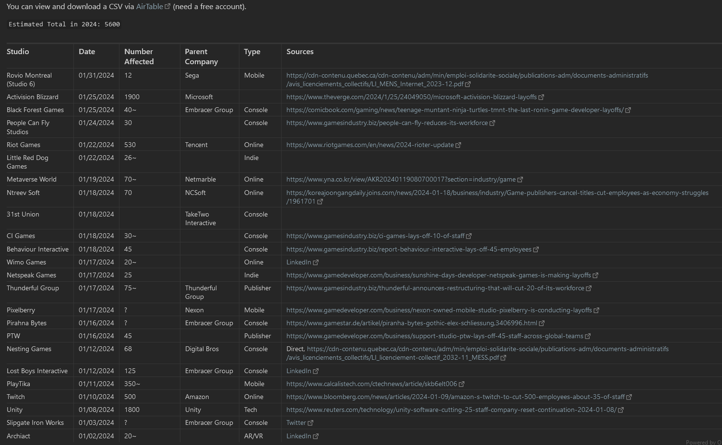Screen dimensions: 722x445
Task: Open gamestar.de Piranha Bytes source link
Action: [x=412, y=323]
